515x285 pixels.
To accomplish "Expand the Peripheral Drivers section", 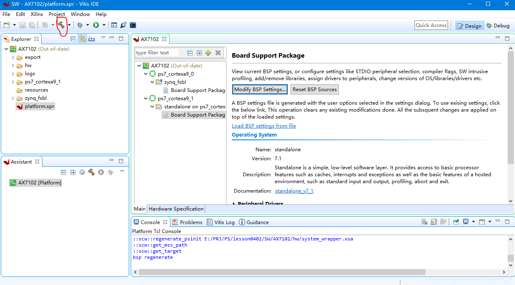I will pos(234,203).
